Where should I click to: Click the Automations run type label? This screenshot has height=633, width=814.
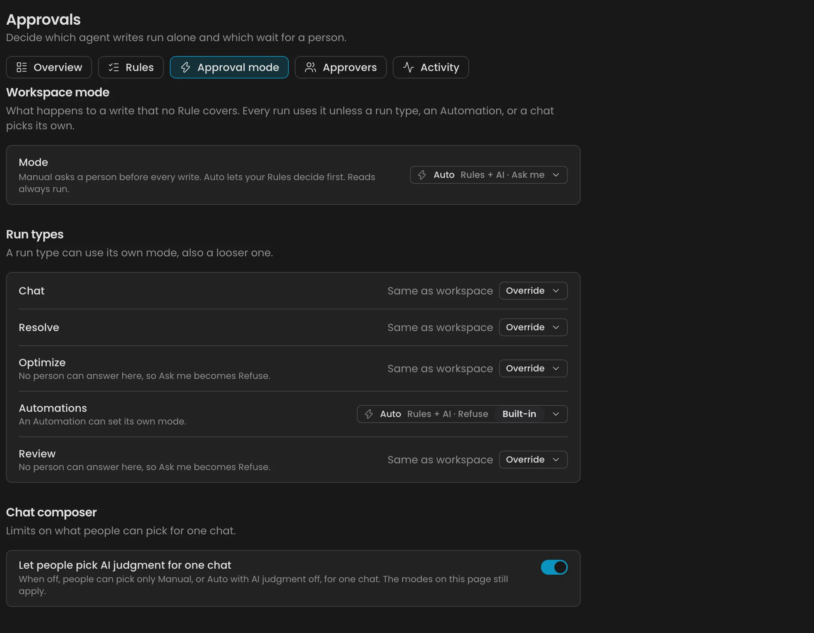click(53, 408)
